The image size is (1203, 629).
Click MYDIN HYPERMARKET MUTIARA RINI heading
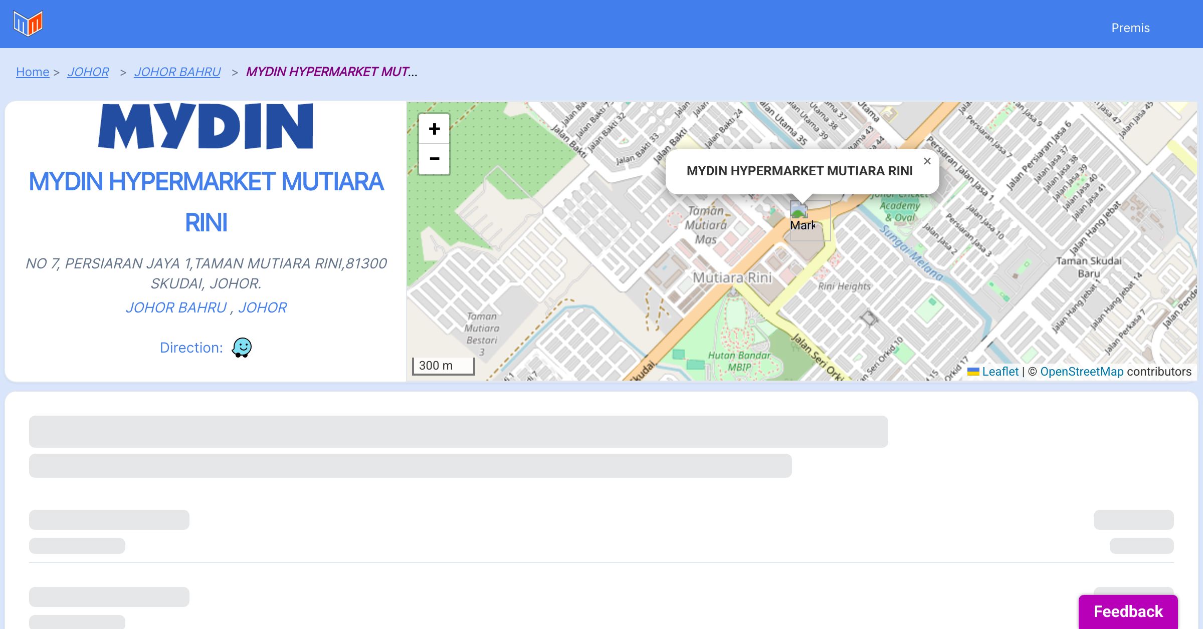pyautogui.click(x=206, y=201)
